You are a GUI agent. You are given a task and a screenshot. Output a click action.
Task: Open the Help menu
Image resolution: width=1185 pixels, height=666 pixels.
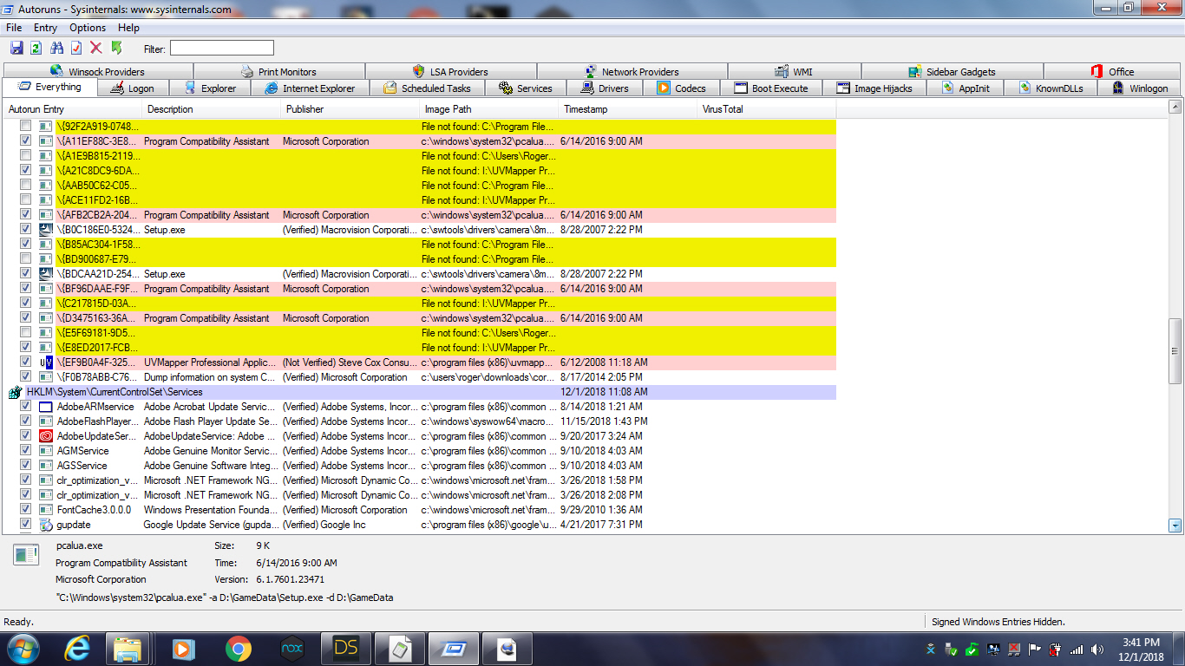[x=128, y=28]
